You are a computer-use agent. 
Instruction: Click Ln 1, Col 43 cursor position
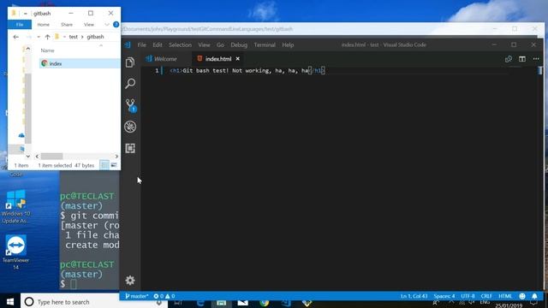coord(414,296)
